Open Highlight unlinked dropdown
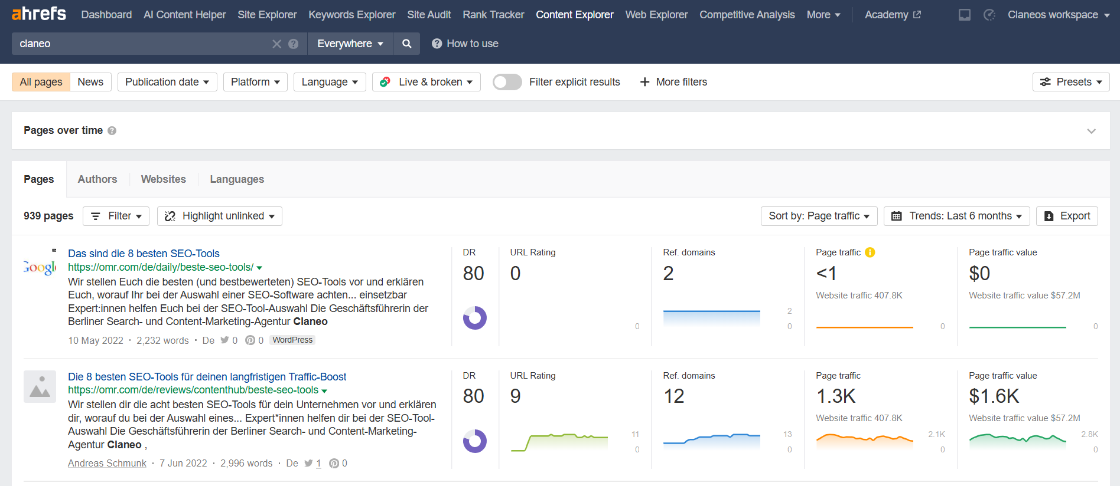The width and height of the screenshot is (1120, 486). click(220, 216)
